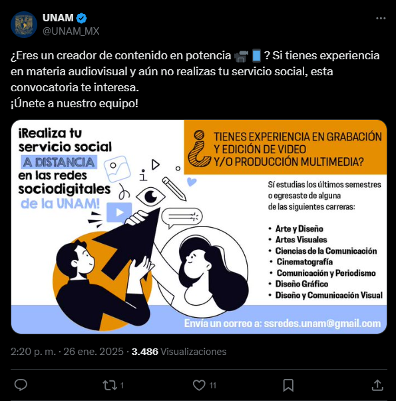
Task: Click the orange TIENES EXPERIENCIA EN GRABACIÓN banner
Action: tap(286, 147)
